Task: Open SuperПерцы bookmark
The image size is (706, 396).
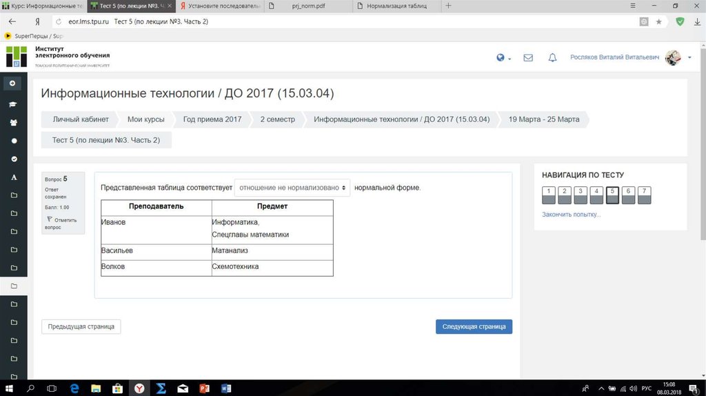Action: tap(34, 36)
